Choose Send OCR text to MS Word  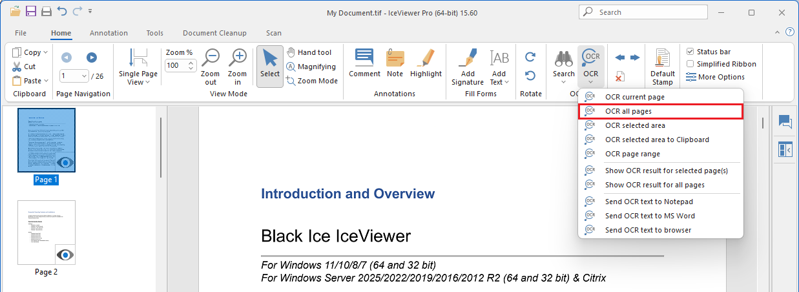661,216
